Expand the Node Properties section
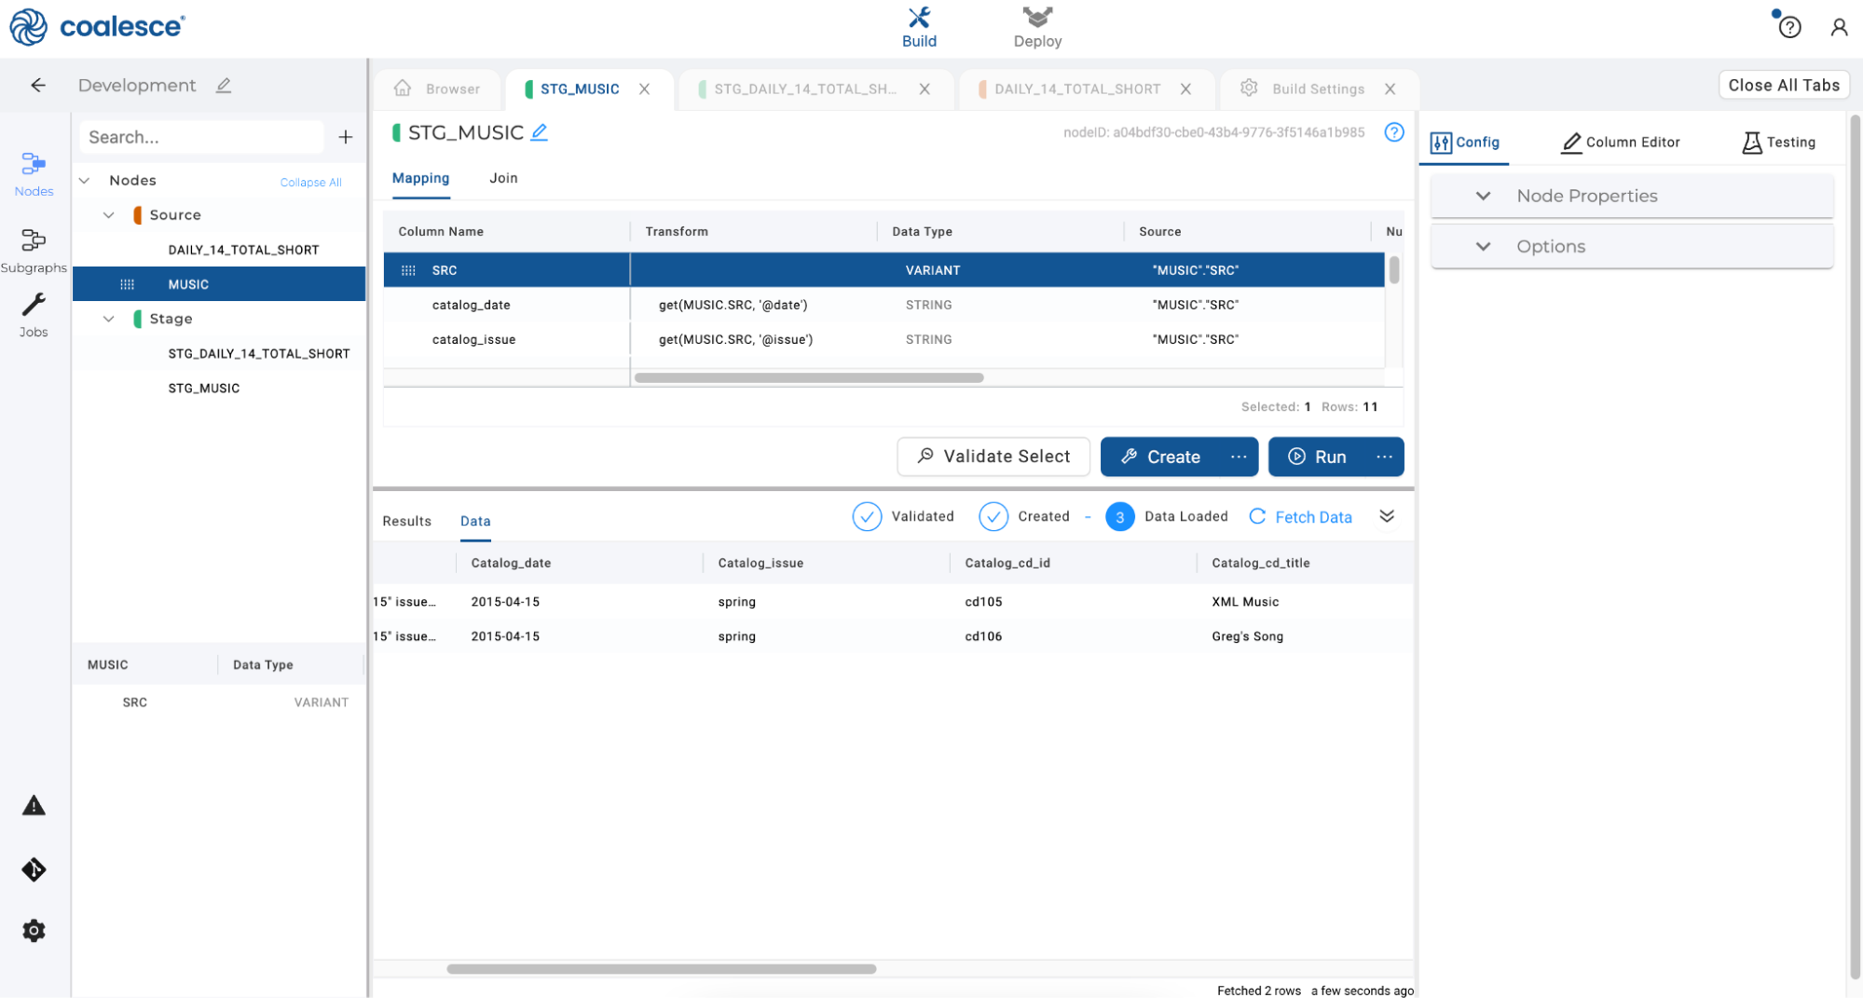This screenshot has height=998, width=1863. click(1483, 196)
